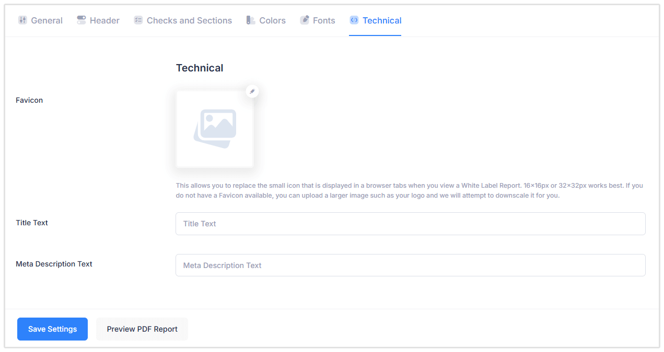
Task: Select the Technical tab label
Action: pyautogui.click(x=382, y=21)
